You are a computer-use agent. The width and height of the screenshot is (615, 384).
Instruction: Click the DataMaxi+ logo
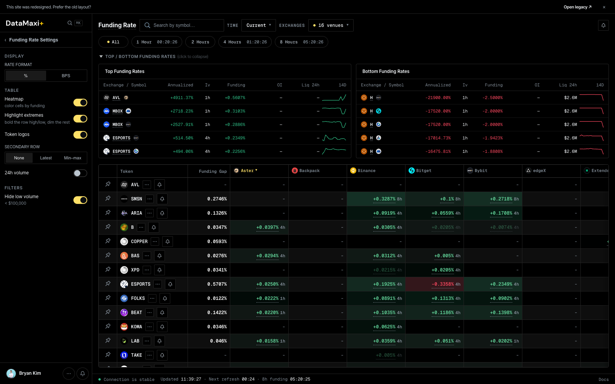25,23
